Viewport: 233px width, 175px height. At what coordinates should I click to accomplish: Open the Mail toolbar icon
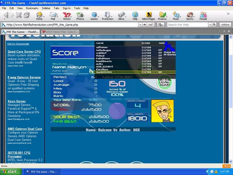53,15
